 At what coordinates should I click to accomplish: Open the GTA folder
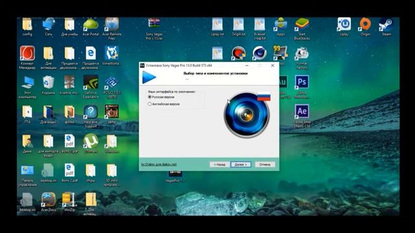(27, 115)
